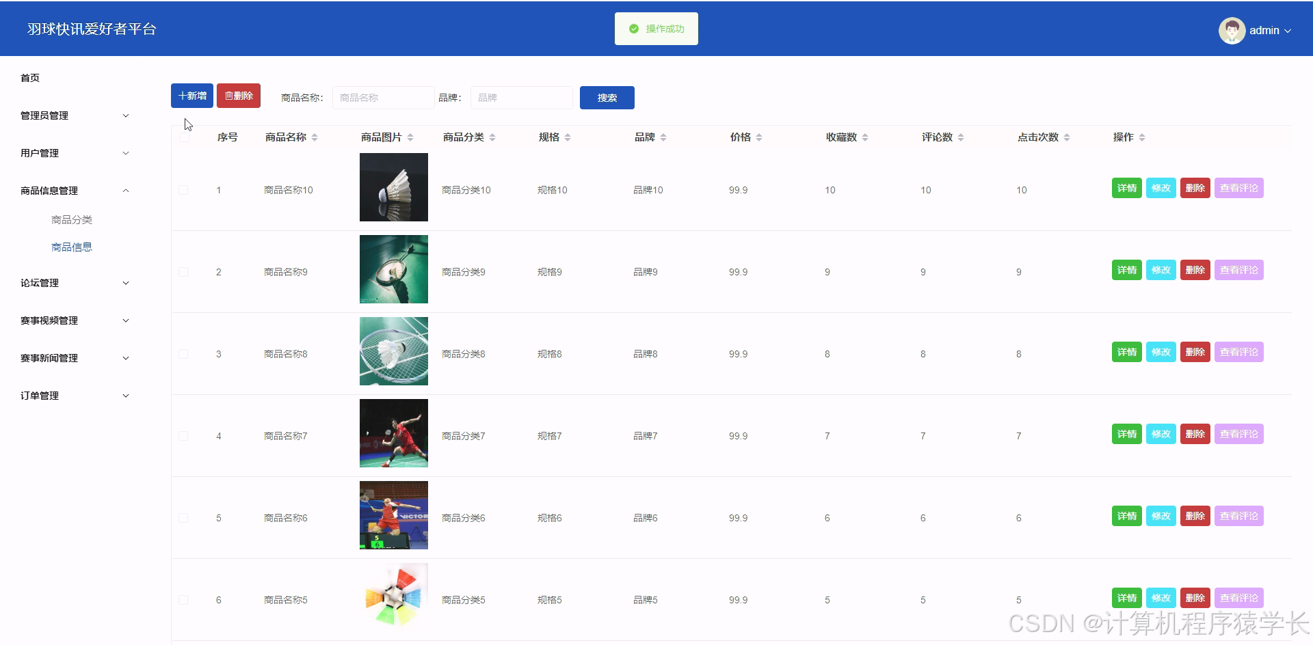
Task: Click the admin avatar icon in the top bar
Action: [1232, 30]
